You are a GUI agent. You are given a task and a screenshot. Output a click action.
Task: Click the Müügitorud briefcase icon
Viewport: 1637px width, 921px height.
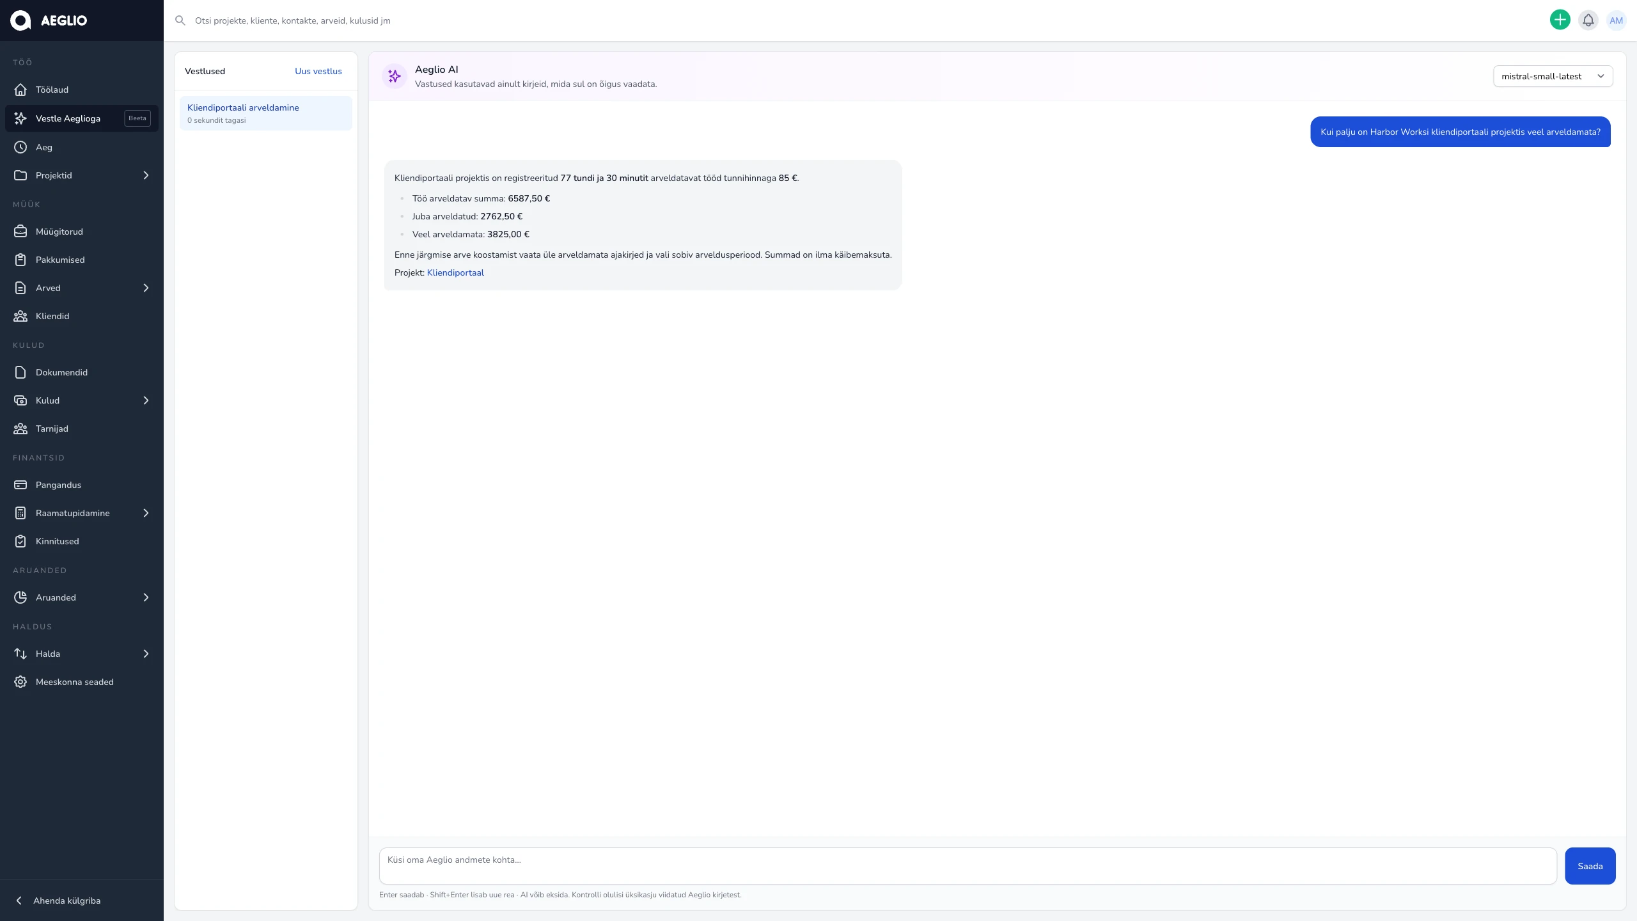coord(20,232)
